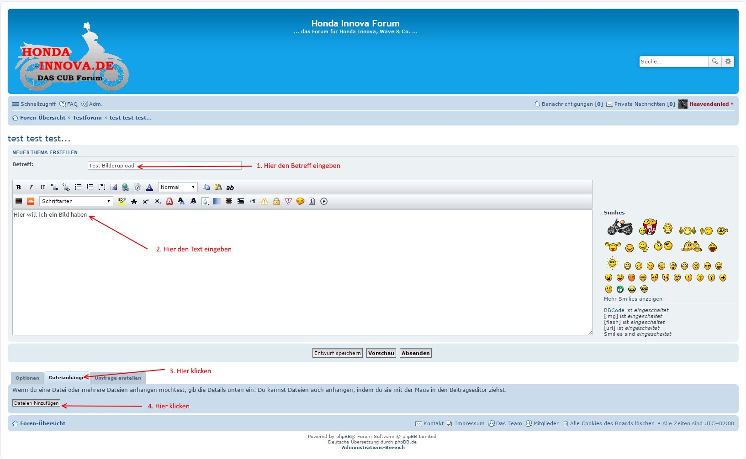Viewport: 746px width, 459px height.
Task: Click the SoundCloud embed icon
Action: pos(31,201)
